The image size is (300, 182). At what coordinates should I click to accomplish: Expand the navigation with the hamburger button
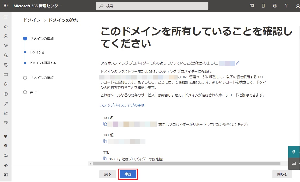coord(6,17)
